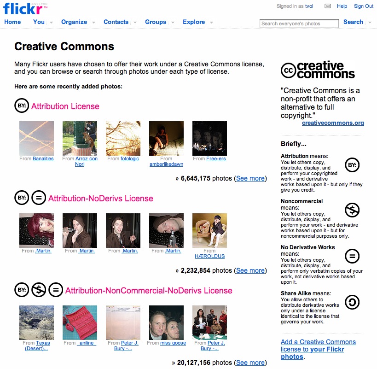Image resolution: width=377 pixels, height=369 pixels.
Task: Follow the creativecommons.org link
Action: pyautogui.click(x=333, y=123)
